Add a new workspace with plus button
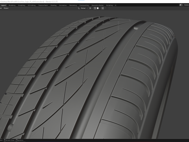The height and width of the screenshot is (142, 189). [115, 6]
